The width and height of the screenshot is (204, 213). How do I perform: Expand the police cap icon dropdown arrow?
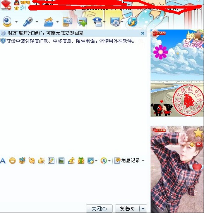(x=104, y=22)
